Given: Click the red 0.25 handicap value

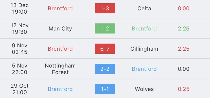Looking at the screenshot, I should [184, 89].
